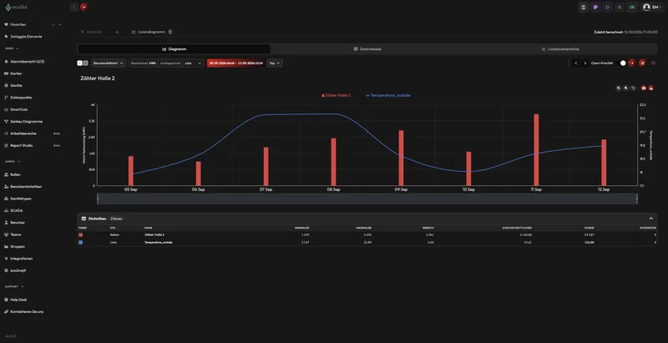Click the red warning triangle icon
Image resolution: width=668 pixels, height=343 pixels.
[x=651, y=88]
